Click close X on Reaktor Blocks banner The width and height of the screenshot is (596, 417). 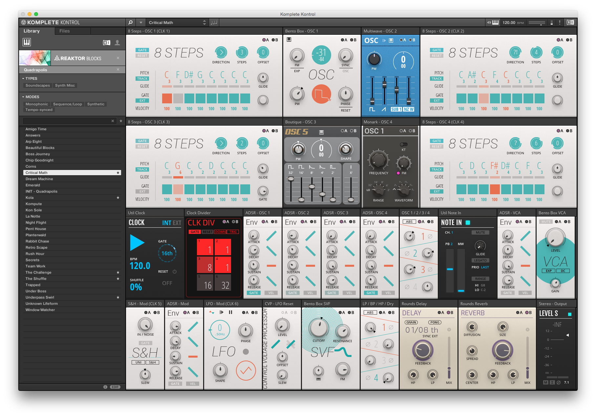point(118,58)
